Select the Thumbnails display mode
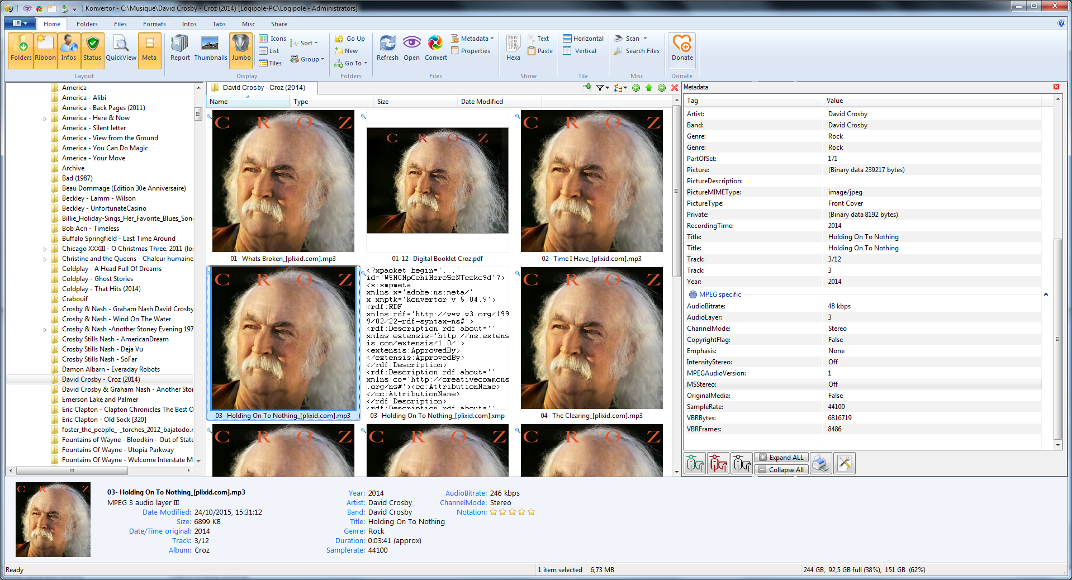1072x580 pixels. point(211,47)
